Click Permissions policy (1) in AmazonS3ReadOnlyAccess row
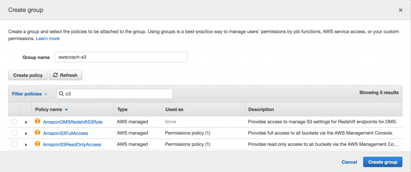 coord(188,144)
